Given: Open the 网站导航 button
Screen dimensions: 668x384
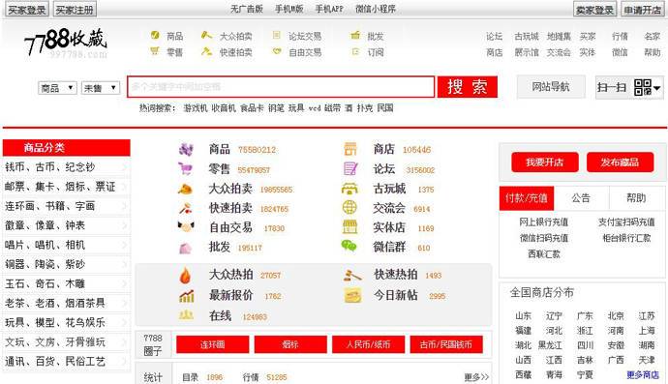Looking at the screenshot, I should pyautogui.click(x=551, y=87).
